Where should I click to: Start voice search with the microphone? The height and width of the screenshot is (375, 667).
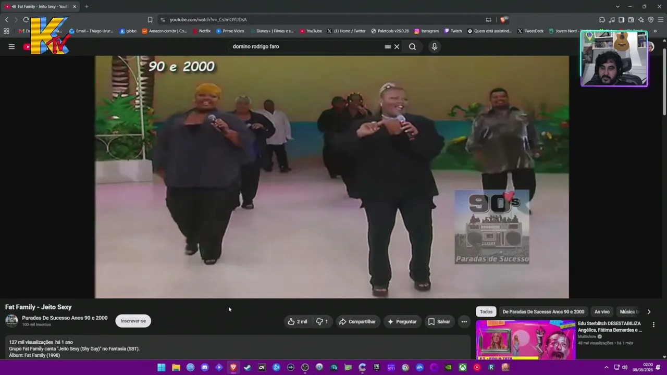[434, 46]
